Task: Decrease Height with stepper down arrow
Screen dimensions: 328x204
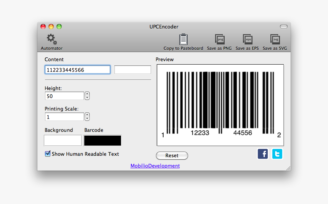Action: (87, 98)
